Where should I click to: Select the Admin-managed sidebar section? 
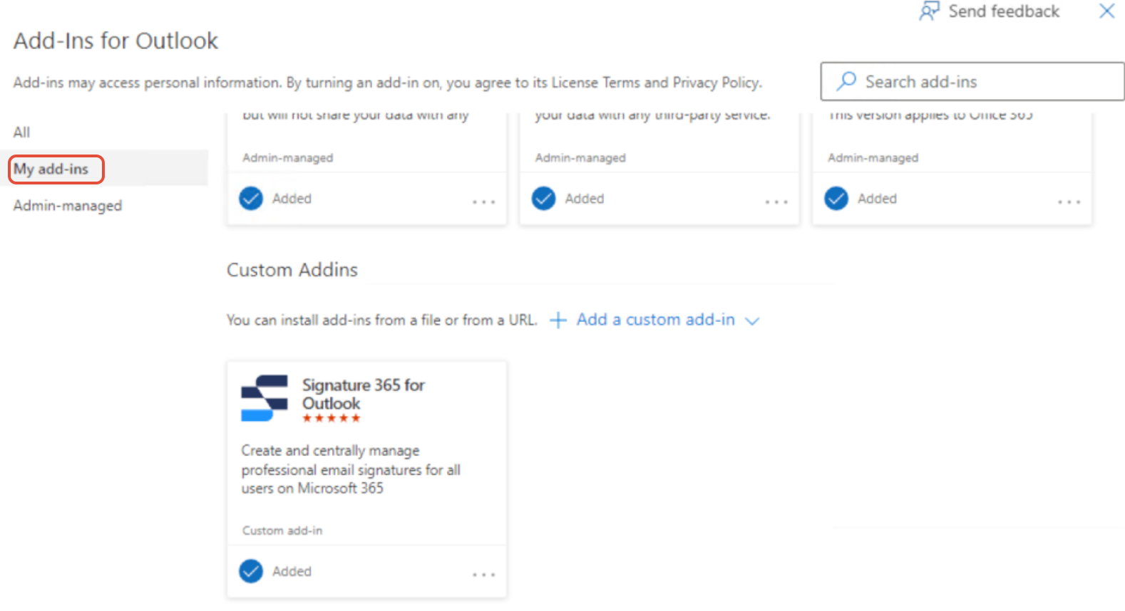68,205
